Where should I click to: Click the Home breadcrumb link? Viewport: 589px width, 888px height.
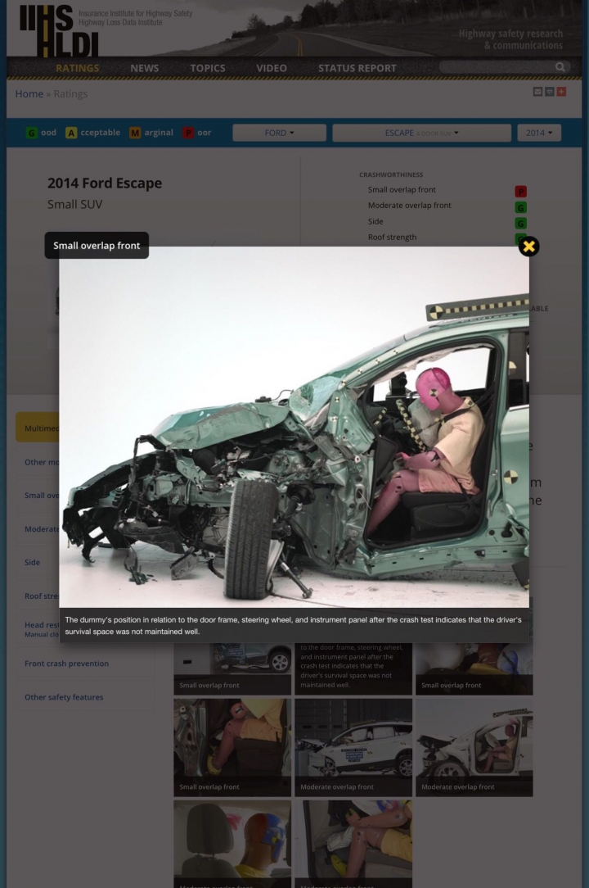pyautogui.click(x=29, y=94)
